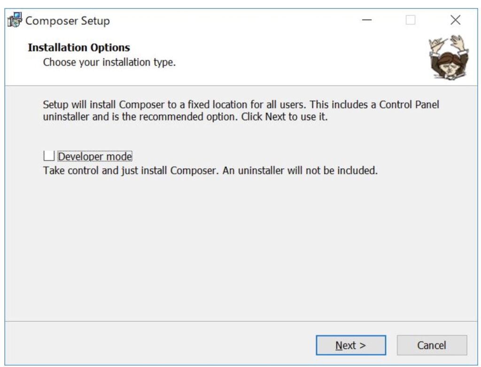The image size is (481, 367).
Task: Click the 'Installation Options' heading
Action: tap(79, 47)
